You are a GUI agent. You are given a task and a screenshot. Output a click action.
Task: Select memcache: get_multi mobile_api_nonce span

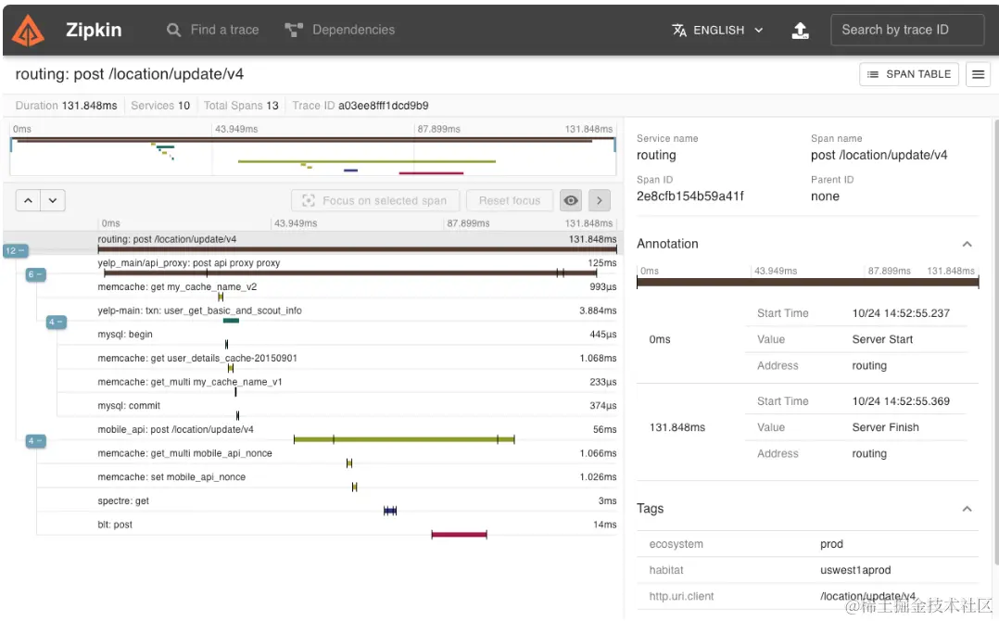(x=357, y=457)
